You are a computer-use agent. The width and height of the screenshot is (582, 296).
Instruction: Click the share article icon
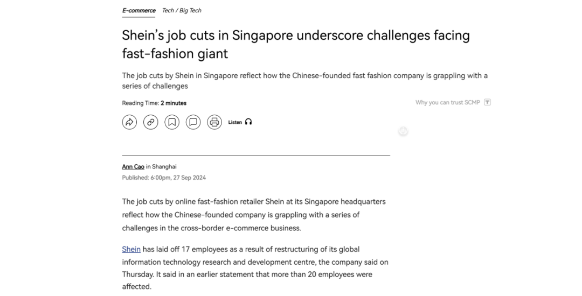coord(129,122)
